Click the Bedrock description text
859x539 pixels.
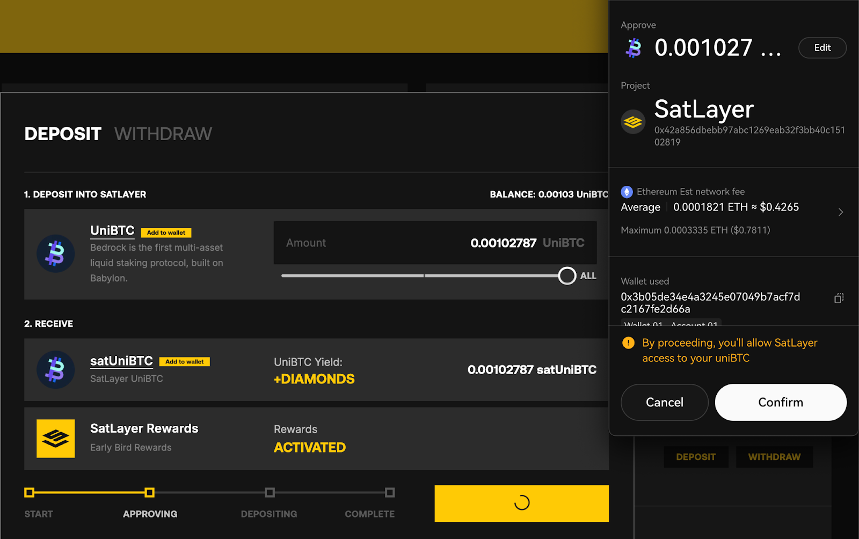(x=157, y=263)
